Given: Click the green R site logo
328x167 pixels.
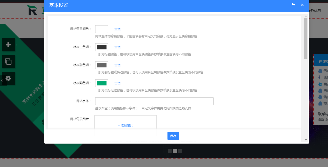Looking at the screenshot, I should click(33, 10).
